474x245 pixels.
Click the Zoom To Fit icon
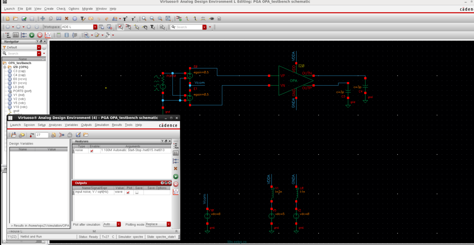[160, 19]
